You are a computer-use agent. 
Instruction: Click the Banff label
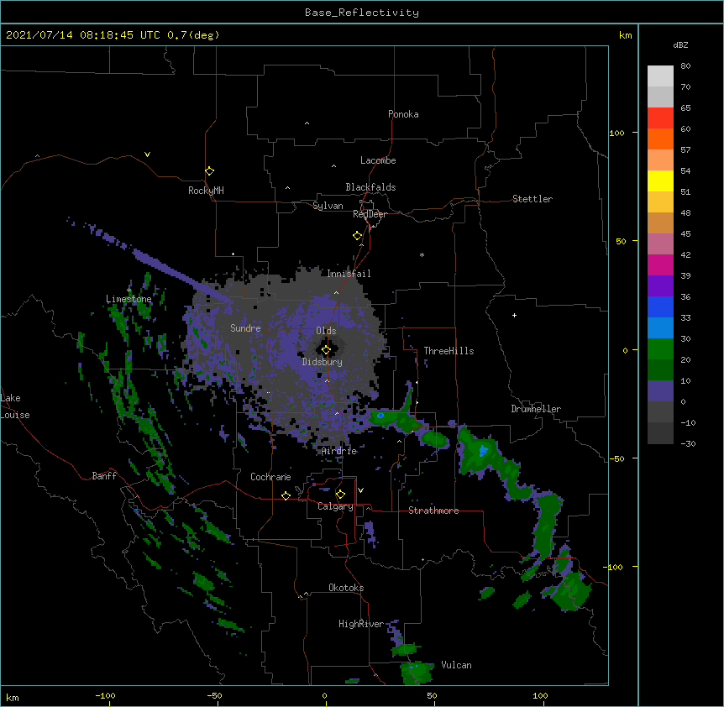(104, 476)
